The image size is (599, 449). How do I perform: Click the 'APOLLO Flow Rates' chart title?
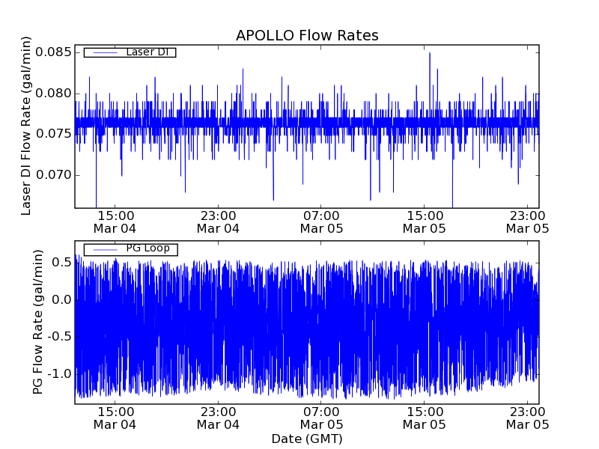click(x=307, y=35)
